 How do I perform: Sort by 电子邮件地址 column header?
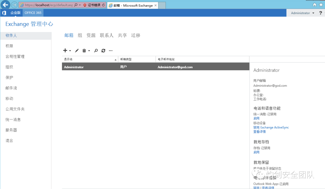click(x=202, y=59)
